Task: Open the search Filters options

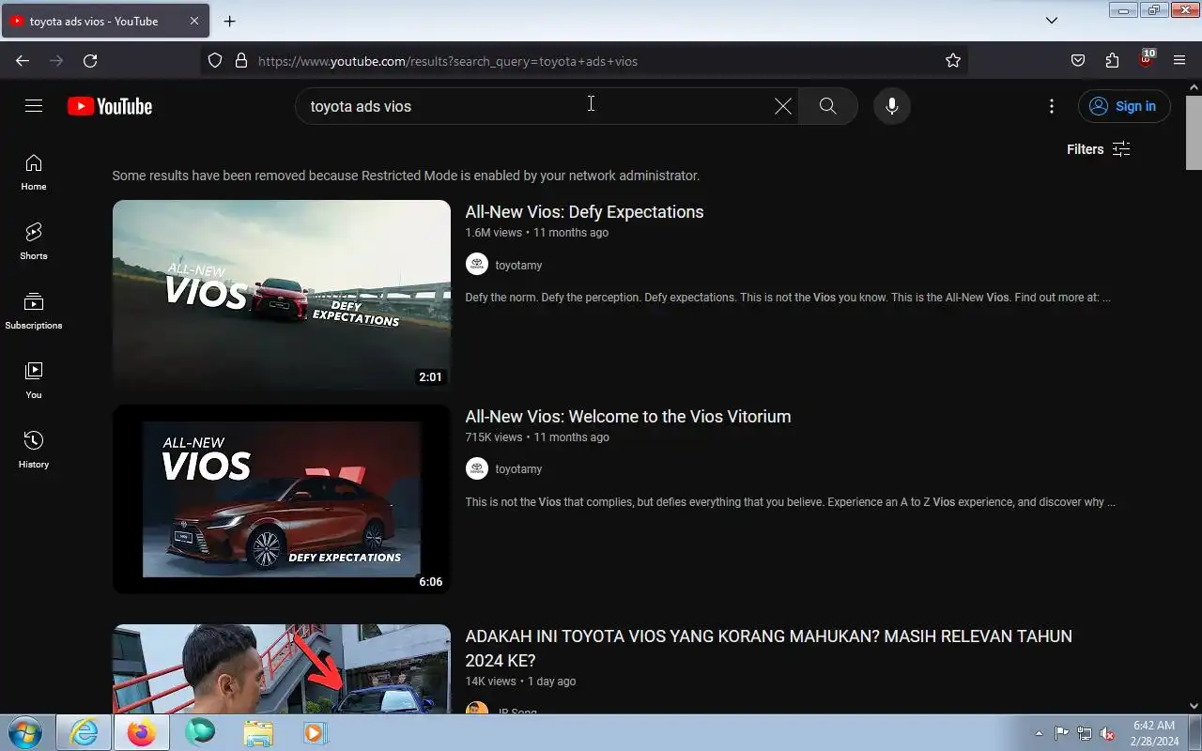Action: pos(1098,149)
